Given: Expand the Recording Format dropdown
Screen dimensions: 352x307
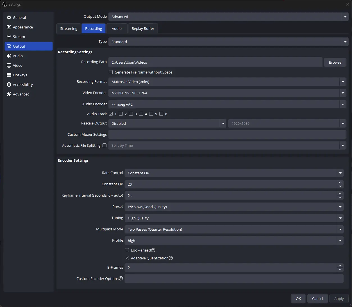Looking at the screenshot, I should tap(342, 82).
